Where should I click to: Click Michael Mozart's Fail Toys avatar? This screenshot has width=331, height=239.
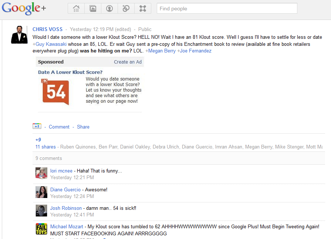point(41,229)
